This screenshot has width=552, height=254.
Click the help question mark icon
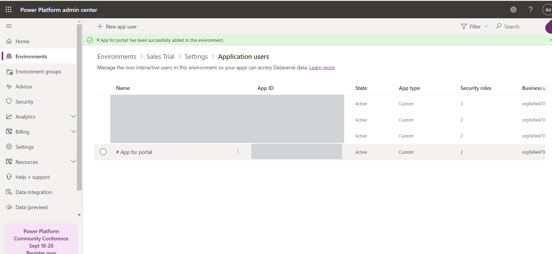pos(531,10)
